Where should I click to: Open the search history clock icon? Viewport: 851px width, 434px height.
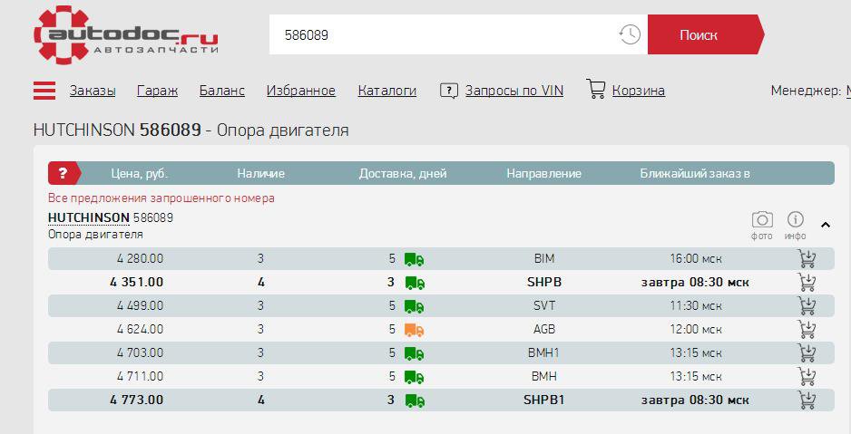point(630,34)
